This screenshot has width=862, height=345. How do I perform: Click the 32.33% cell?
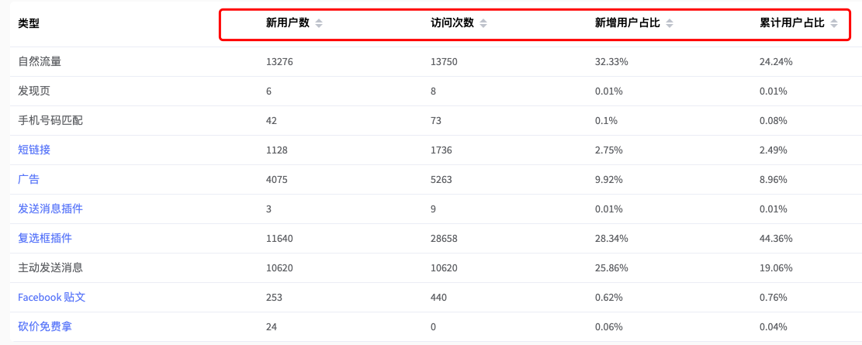(611, 62)
